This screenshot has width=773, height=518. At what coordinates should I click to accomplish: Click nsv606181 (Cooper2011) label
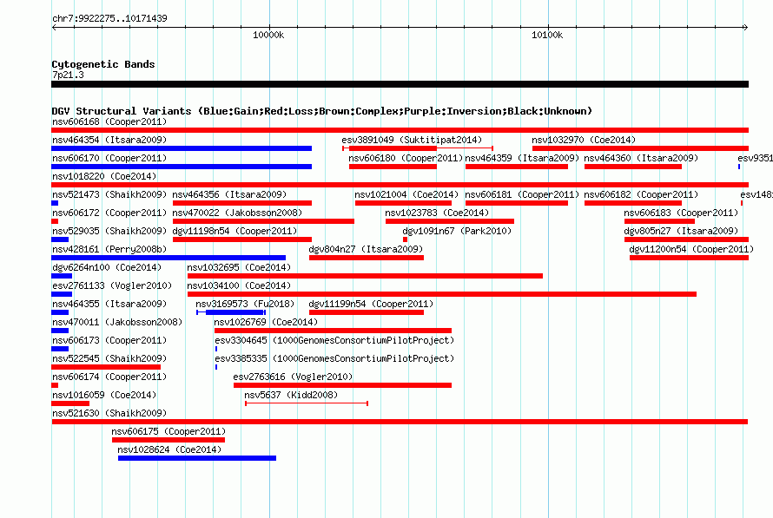(x=522, y=194)
